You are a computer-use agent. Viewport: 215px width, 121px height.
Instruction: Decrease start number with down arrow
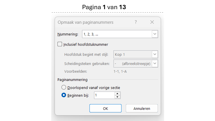[x=117, y=97]
